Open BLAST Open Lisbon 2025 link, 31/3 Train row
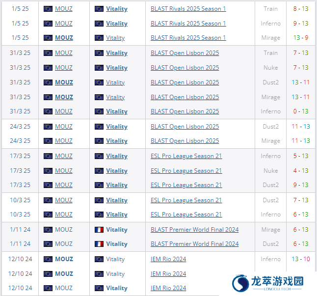 [185, 53]
